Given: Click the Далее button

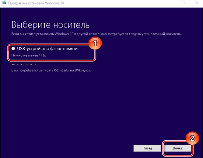Looking at the screenshot, I should click(178, 148).
